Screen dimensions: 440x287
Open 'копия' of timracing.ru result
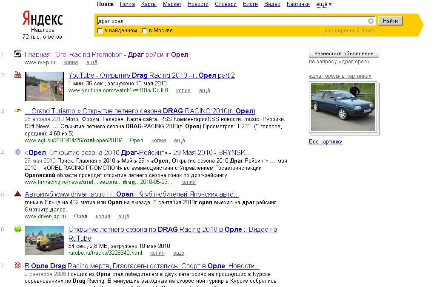188,182
